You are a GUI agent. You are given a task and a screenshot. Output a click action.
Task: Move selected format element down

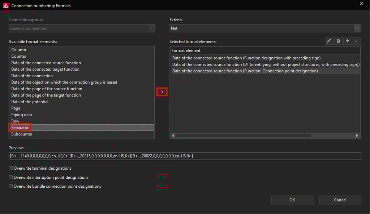tap(356, 41)
